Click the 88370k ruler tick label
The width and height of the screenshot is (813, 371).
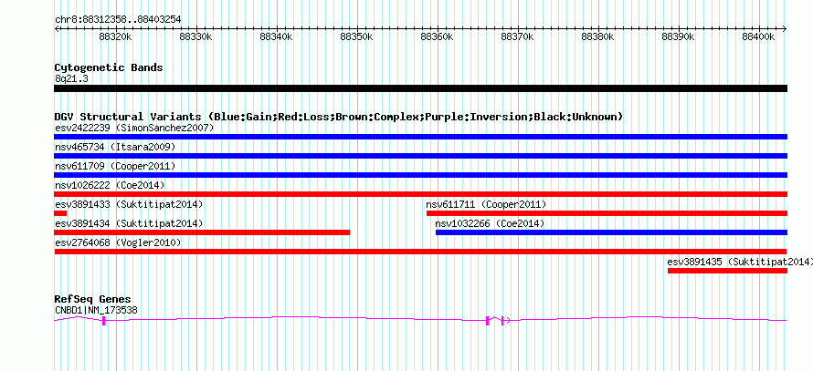pos(517,36)
